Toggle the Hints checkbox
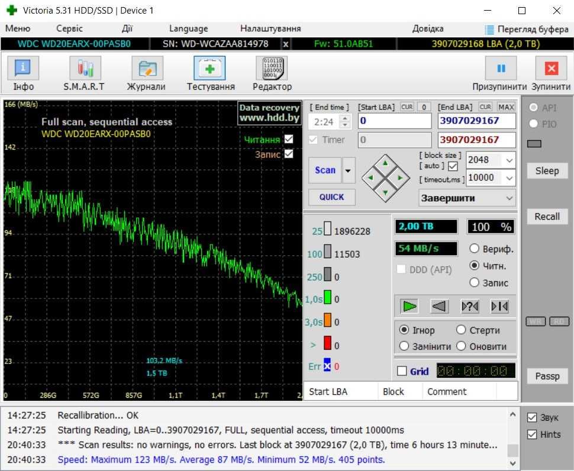Screen dimensions: 574x471 point(532,434)
